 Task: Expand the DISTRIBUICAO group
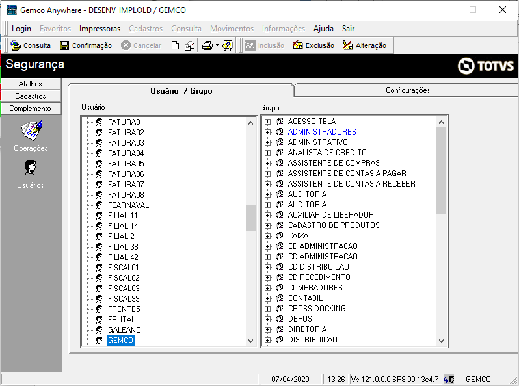(267, 340)
